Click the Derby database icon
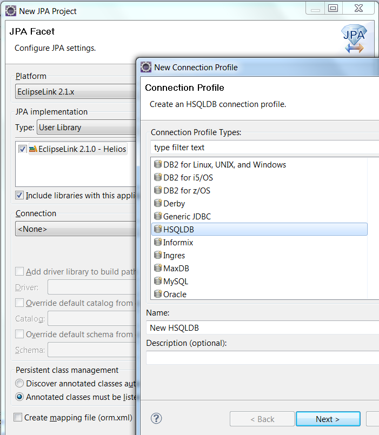Viewport: 379px width, 435px height. pyautogui.click(x=158, y=203)
